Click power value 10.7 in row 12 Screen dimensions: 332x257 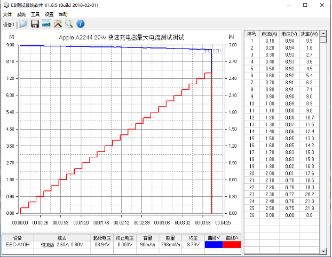pos(309,117)
